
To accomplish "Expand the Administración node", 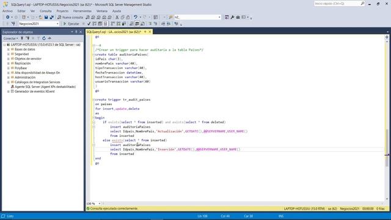I will pos(9,78).
